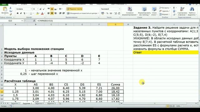Switch to Page Layout view icon
This screenshot has width=200, height=112.
[x=171, y=106]
